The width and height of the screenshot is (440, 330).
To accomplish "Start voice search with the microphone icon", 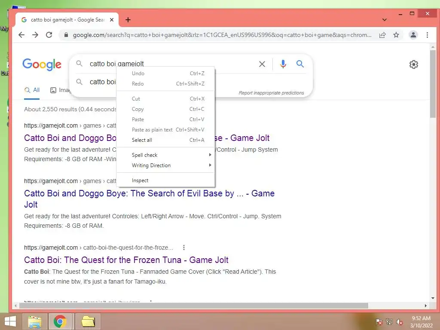I will 283,64.
